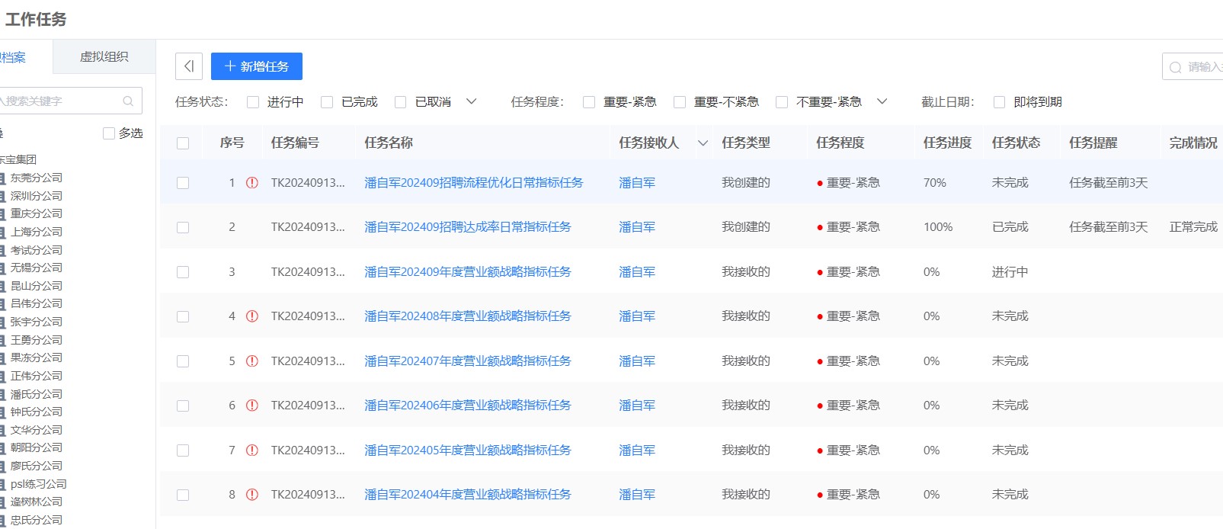Expand more task status filter options

[471, 101]
